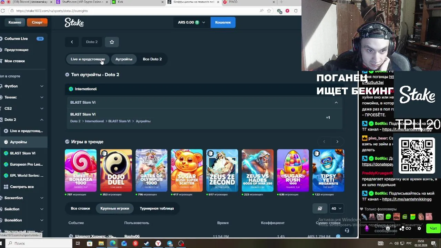441x248 pixels.
Task: Open Yandex Browser from taskbar
Action: [x=158, y=244]
